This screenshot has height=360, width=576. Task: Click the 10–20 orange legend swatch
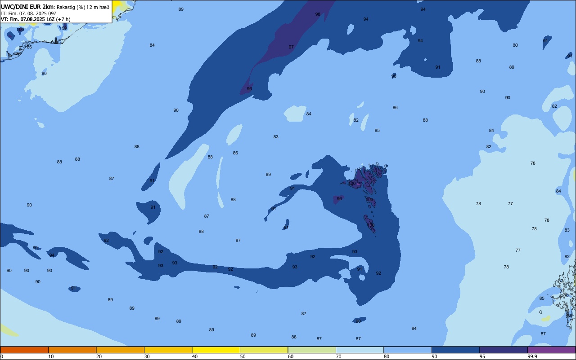click(72, 350)
